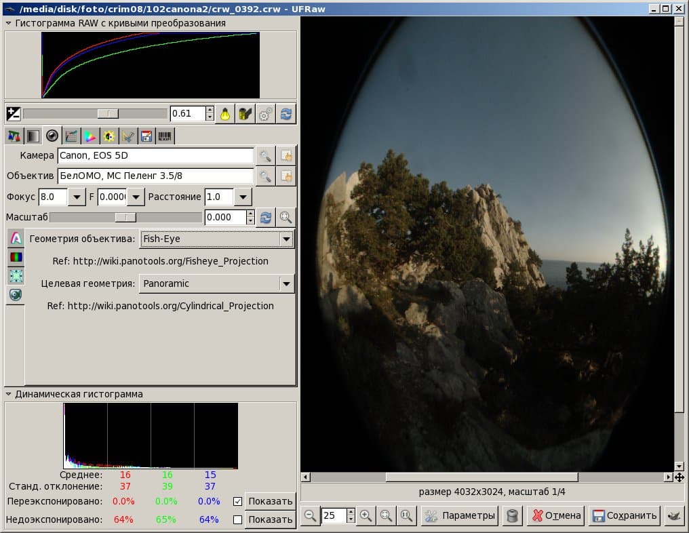689x533 pixels.
Task: Click the exposure value field showing 0.61
Action: tap(188, 114)
